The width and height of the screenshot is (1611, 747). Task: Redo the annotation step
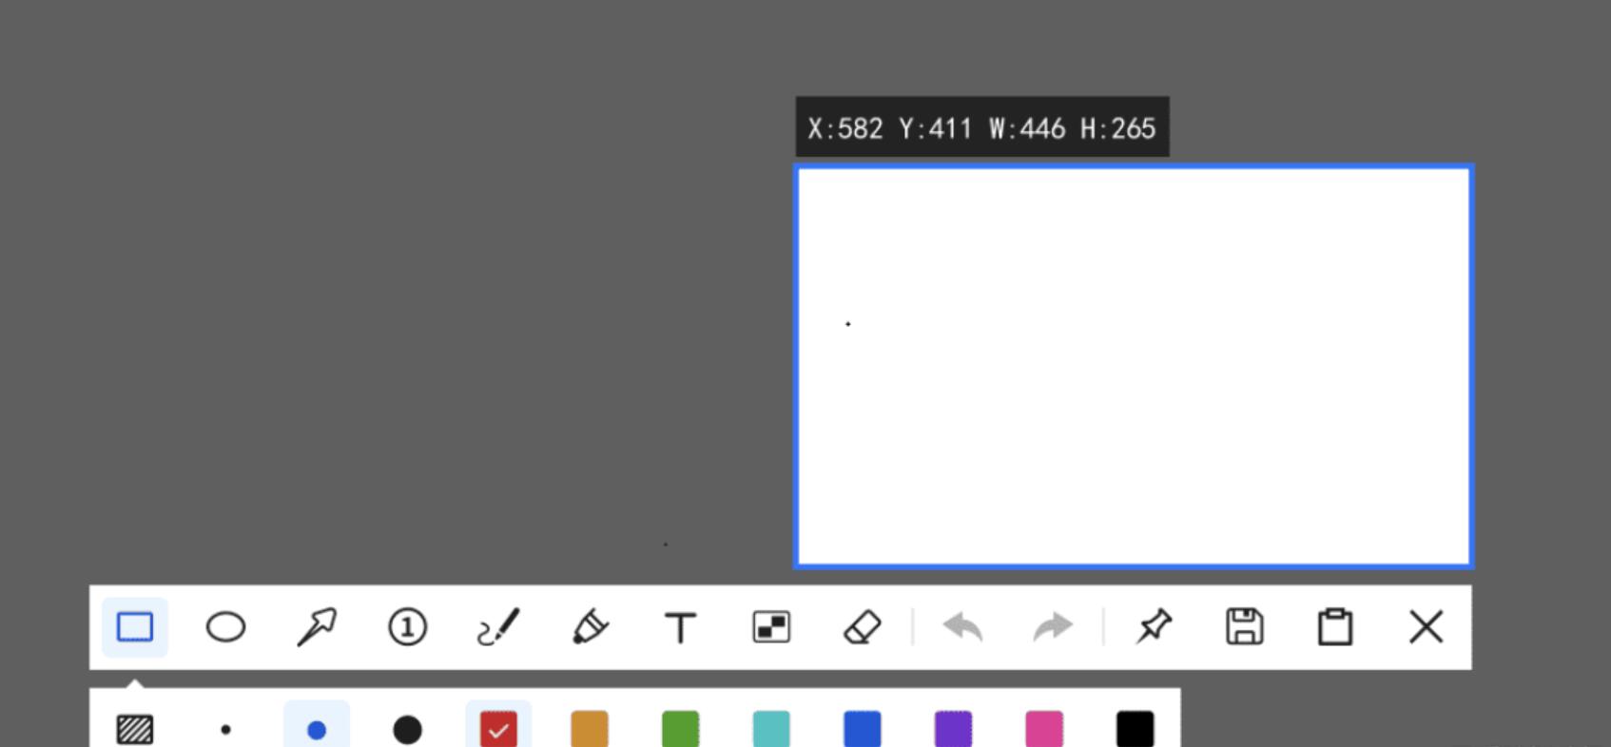[x=1053, y=627]
